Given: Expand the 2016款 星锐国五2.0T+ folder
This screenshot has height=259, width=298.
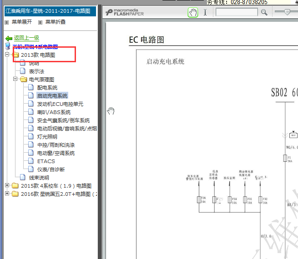Looking at the screenshot, I should (7, 194).
